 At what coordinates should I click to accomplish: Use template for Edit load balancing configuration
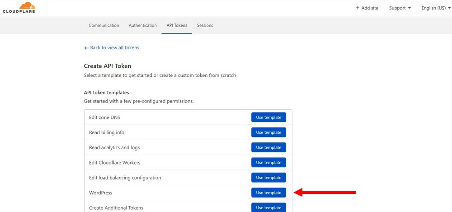268,178
